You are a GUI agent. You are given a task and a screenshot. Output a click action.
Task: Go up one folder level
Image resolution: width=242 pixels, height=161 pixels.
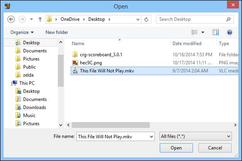click(x=40, y=19)
